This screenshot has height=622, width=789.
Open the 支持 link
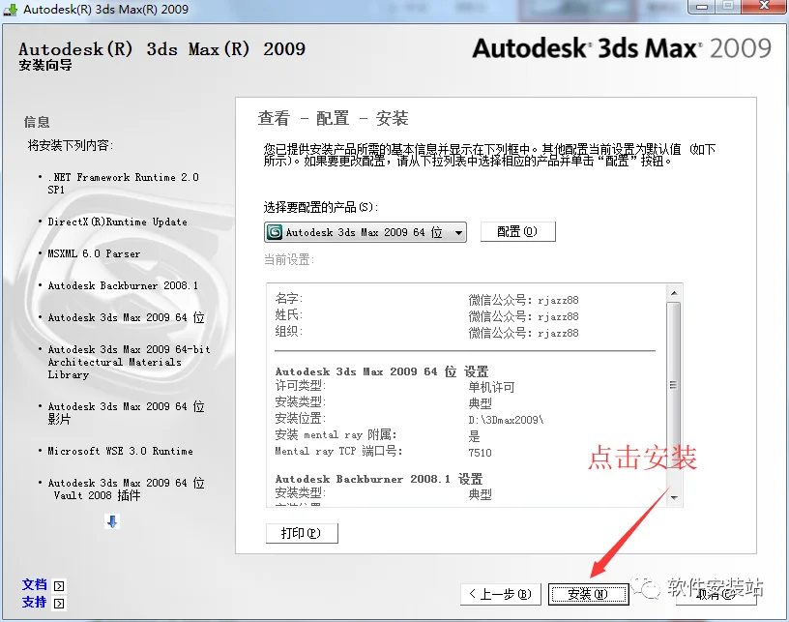pos(34,602)
